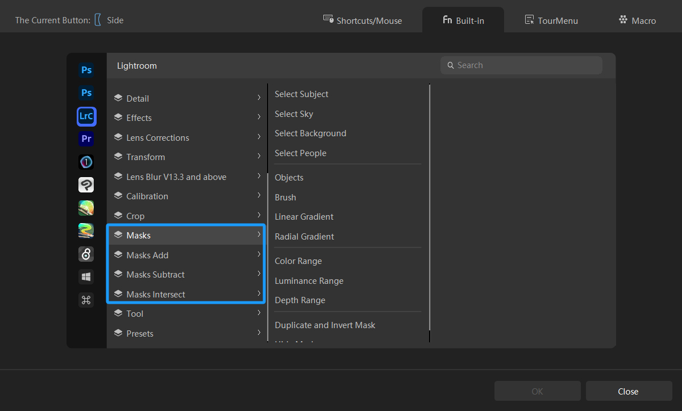Pick the Linear Gradient option
The height and width of the screenshot is (411, 682).
[304, 217]
